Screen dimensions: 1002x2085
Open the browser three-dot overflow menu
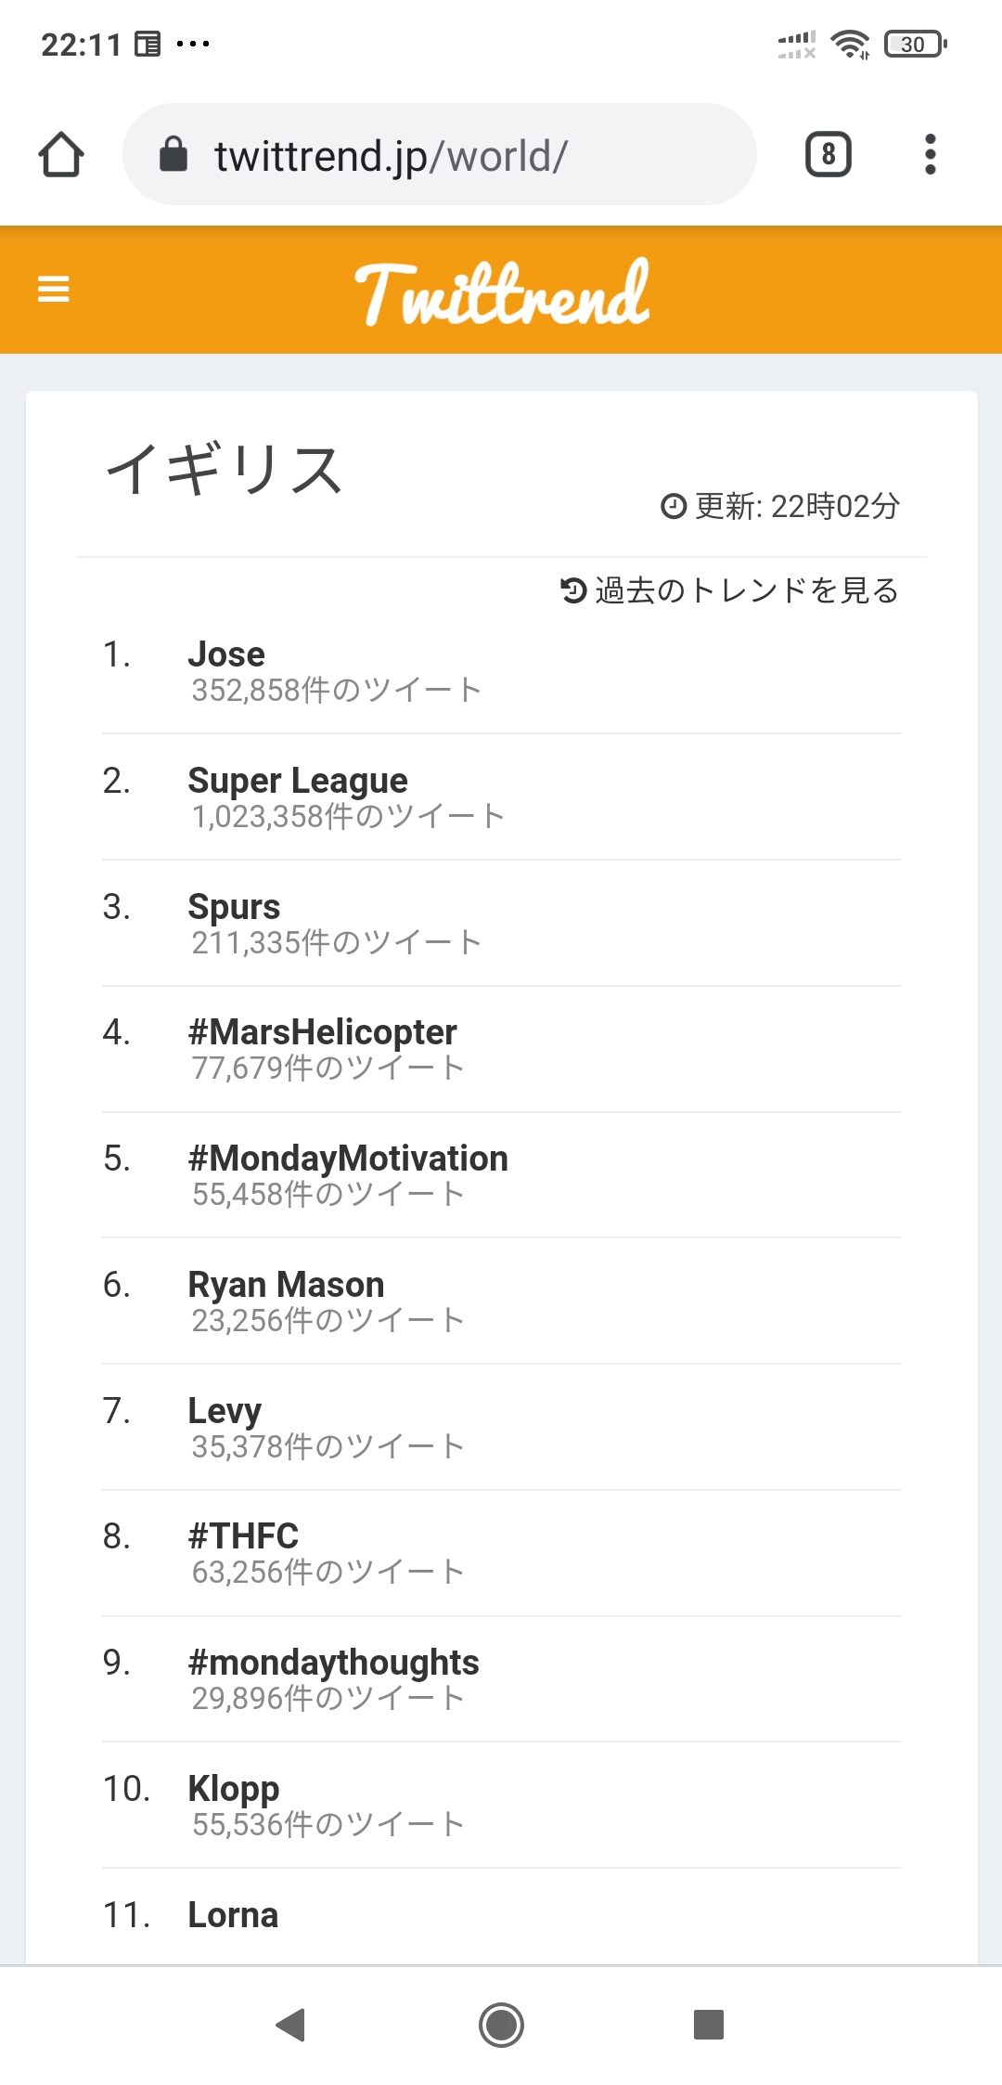[x=931, y=154]
